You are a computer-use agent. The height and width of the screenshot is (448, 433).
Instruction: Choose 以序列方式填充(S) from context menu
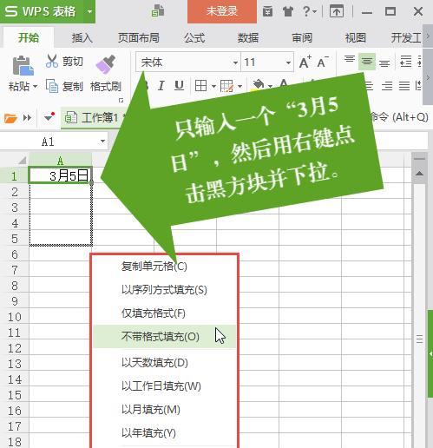164,290
